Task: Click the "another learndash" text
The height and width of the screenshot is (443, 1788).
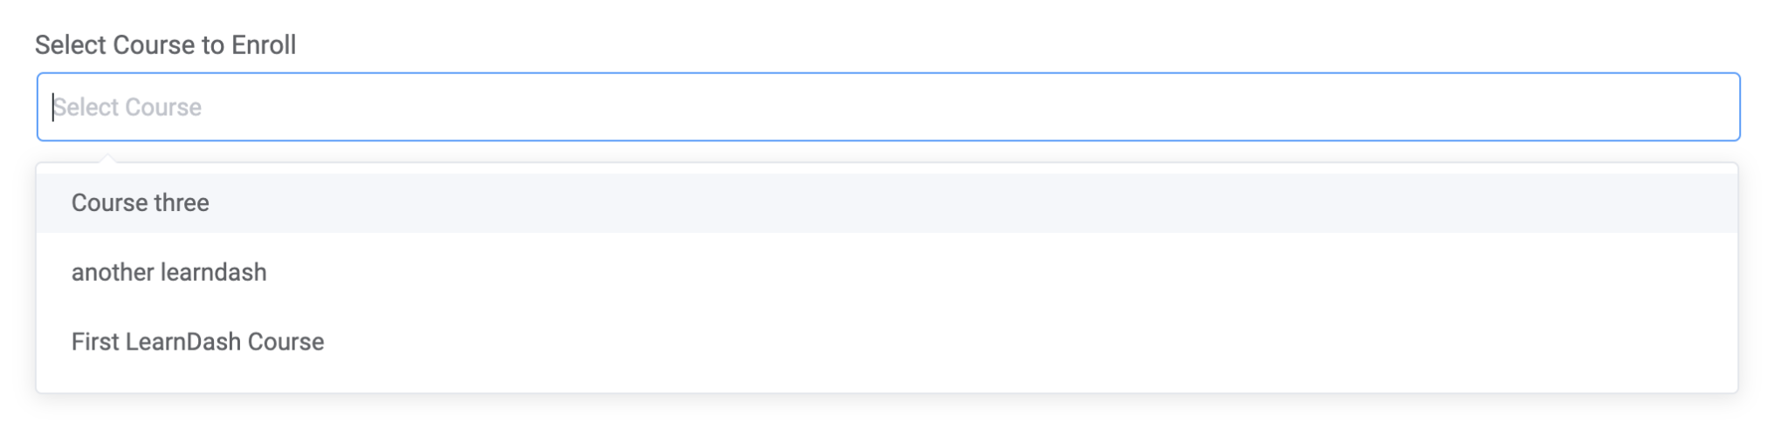Action: pyautogui.click(x=169, y=273)
